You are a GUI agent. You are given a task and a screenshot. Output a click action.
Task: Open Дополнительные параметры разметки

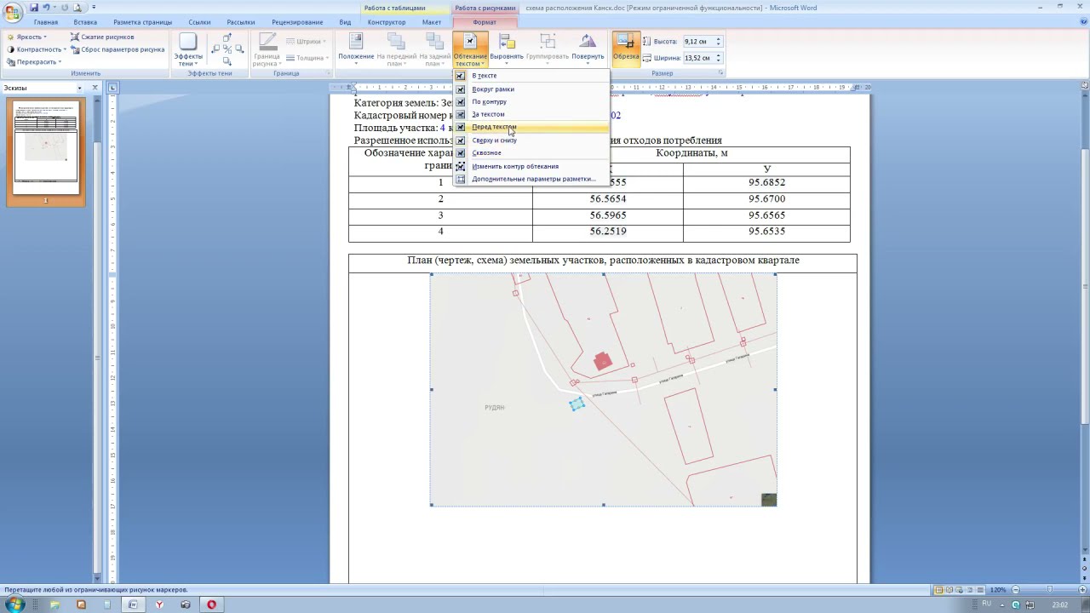tap(531, 179)
